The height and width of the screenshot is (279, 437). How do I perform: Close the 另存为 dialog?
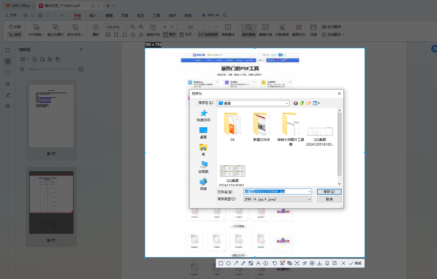pos(339,93)
